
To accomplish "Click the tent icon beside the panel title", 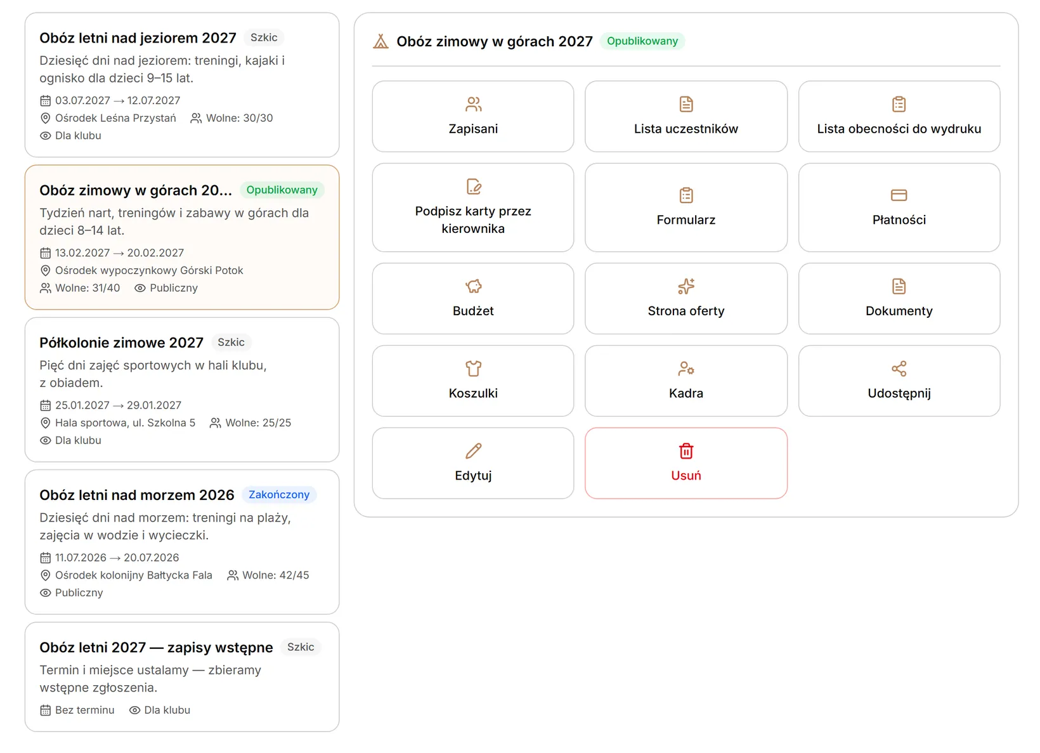I will 380,42.
